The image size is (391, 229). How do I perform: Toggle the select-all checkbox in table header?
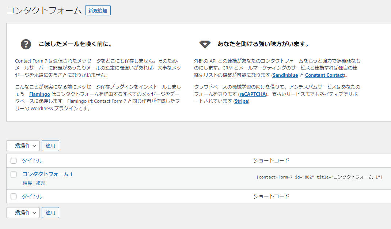pyautogui.click(x=14, y=161)
